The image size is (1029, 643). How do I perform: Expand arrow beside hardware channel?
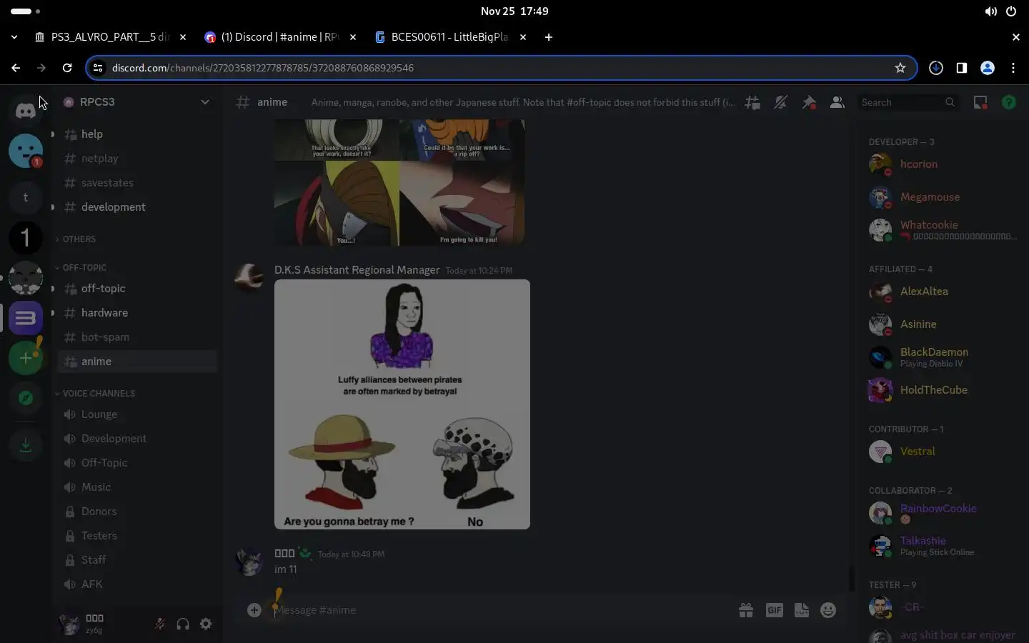[x=52, y=313]
